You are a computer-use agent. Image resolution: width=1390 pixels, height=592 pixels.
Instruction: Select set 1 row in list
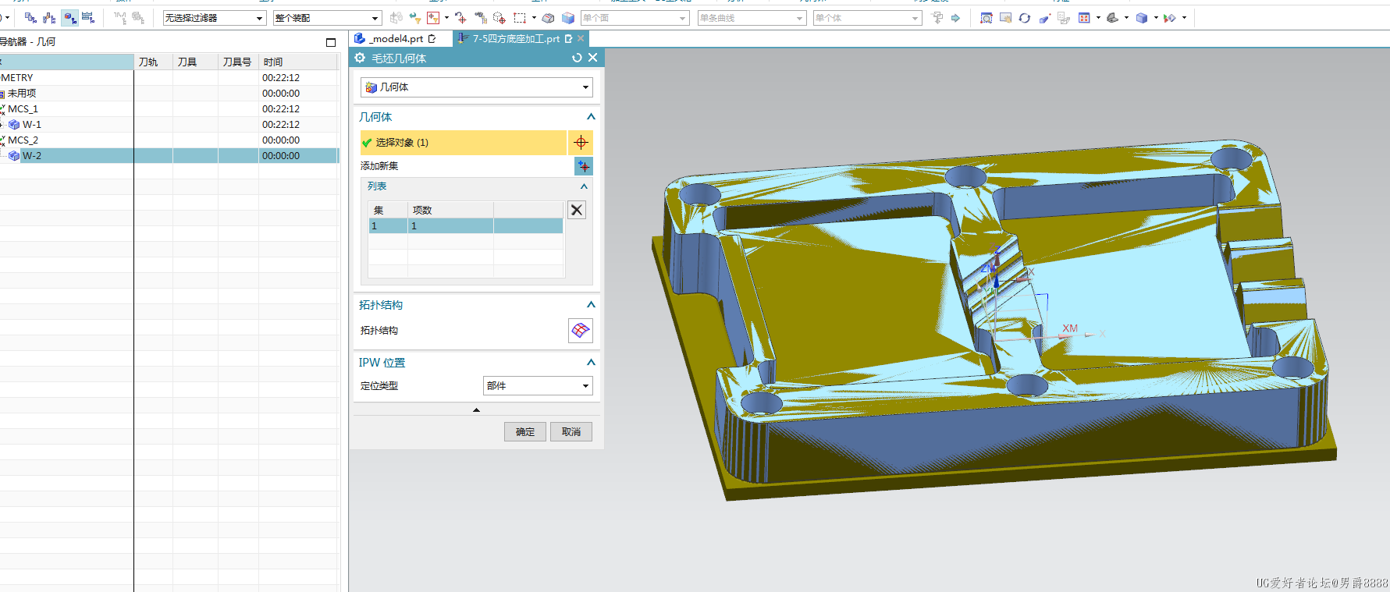click(x=465, y=225)
